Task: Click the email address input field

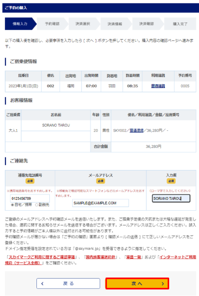Action: (x=100, y=203)
